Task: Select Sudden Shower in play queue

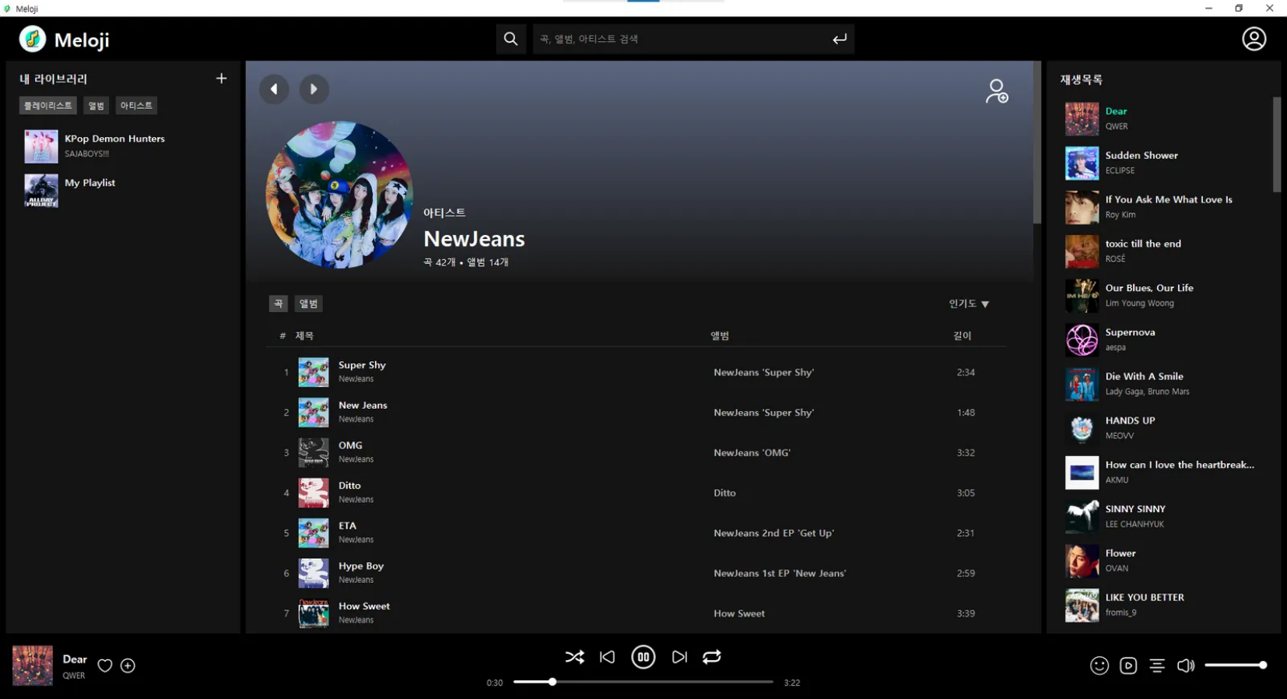Action: (x=1163, y=163)
